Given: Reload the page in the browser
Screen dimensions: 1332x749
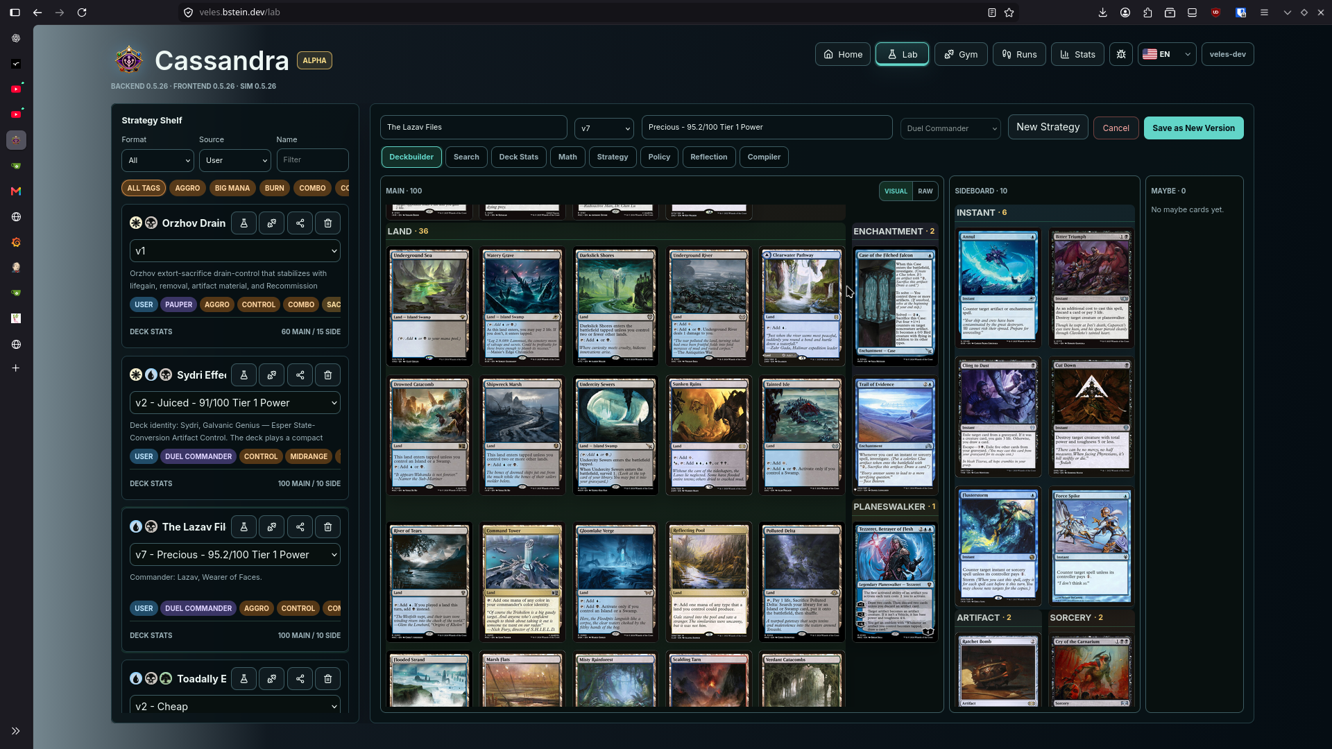Looking at the screenshot, I should pyautogui.click(x=82, y=12).
